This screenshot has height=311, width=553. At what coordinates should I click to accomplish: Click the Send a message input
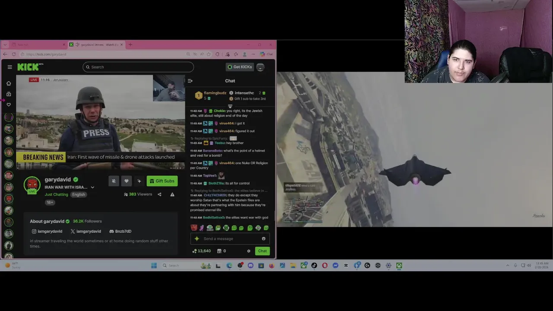click(x=230, y=238)
